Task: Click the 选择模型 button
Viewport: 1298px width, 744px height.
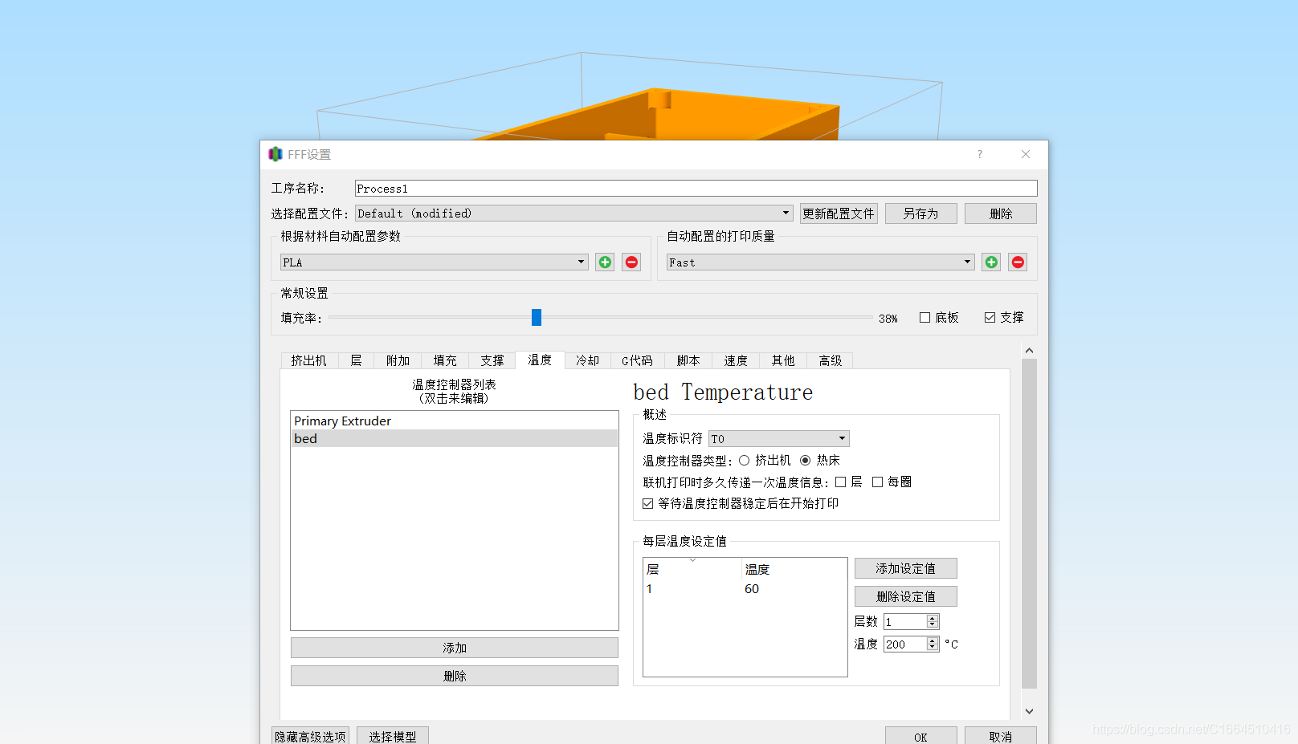Action: [393, 736]
